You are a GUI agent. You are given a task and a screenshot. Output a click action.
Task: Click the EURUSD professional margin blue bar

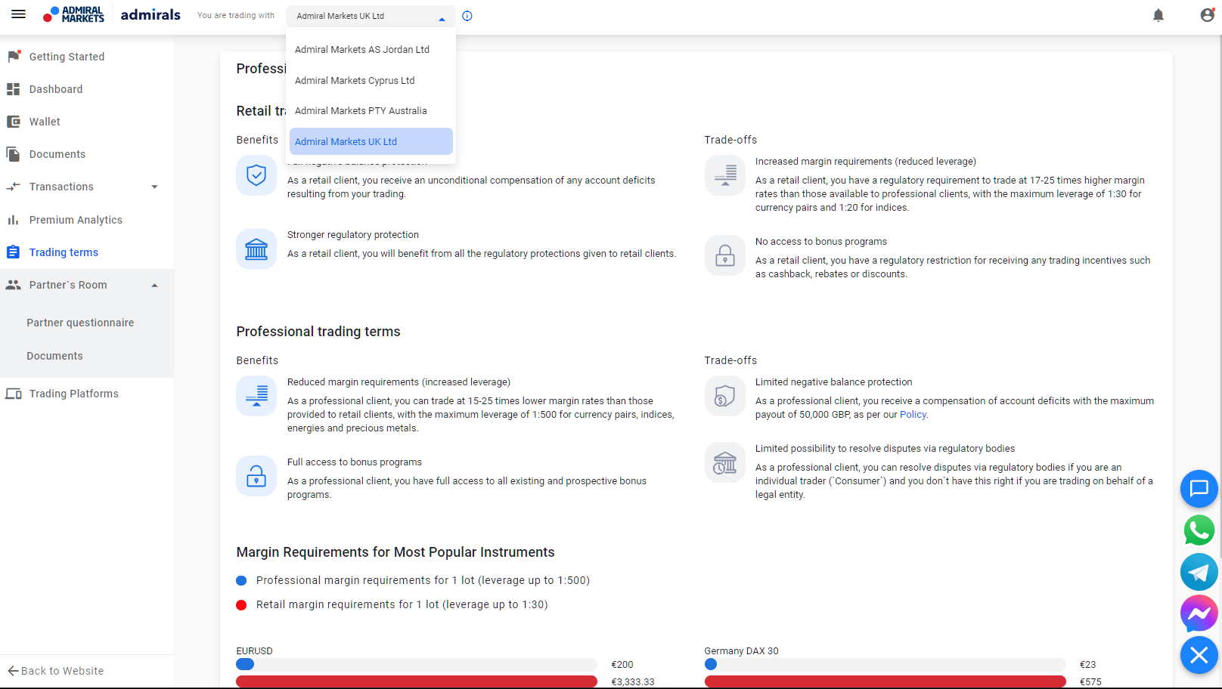[245, 665]
